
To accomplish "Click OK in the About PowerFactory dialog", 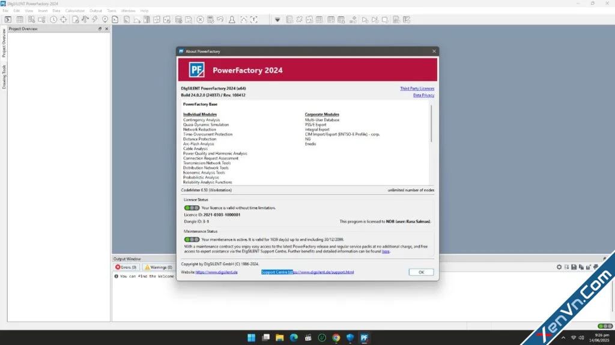I will [421, 272].
